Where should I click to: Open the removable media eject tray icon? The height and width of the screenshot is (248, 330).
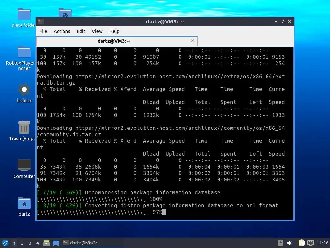pos(281,243)
